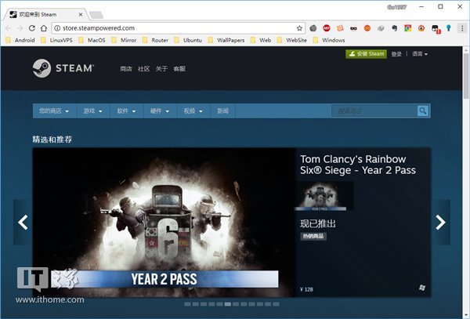Click the store search input field
The width and height of the screenshot is (470, 319).
(x=374, y=111)
